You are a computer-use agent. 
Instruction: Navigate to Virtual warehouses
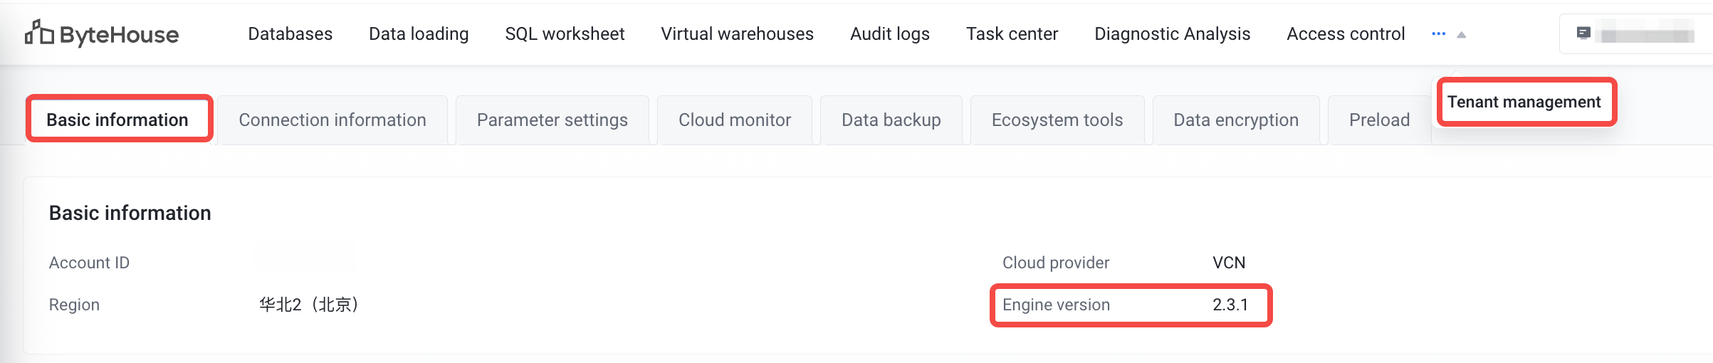(737, 34)
